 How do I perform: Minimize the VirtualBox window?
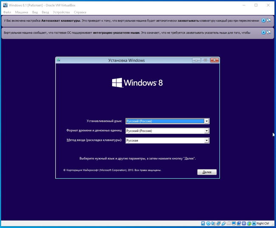click(x=244, y=5)
